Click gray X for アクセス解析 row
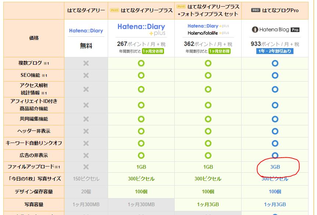This screenshot has width=317, height=215. click(x=86, y=89)
